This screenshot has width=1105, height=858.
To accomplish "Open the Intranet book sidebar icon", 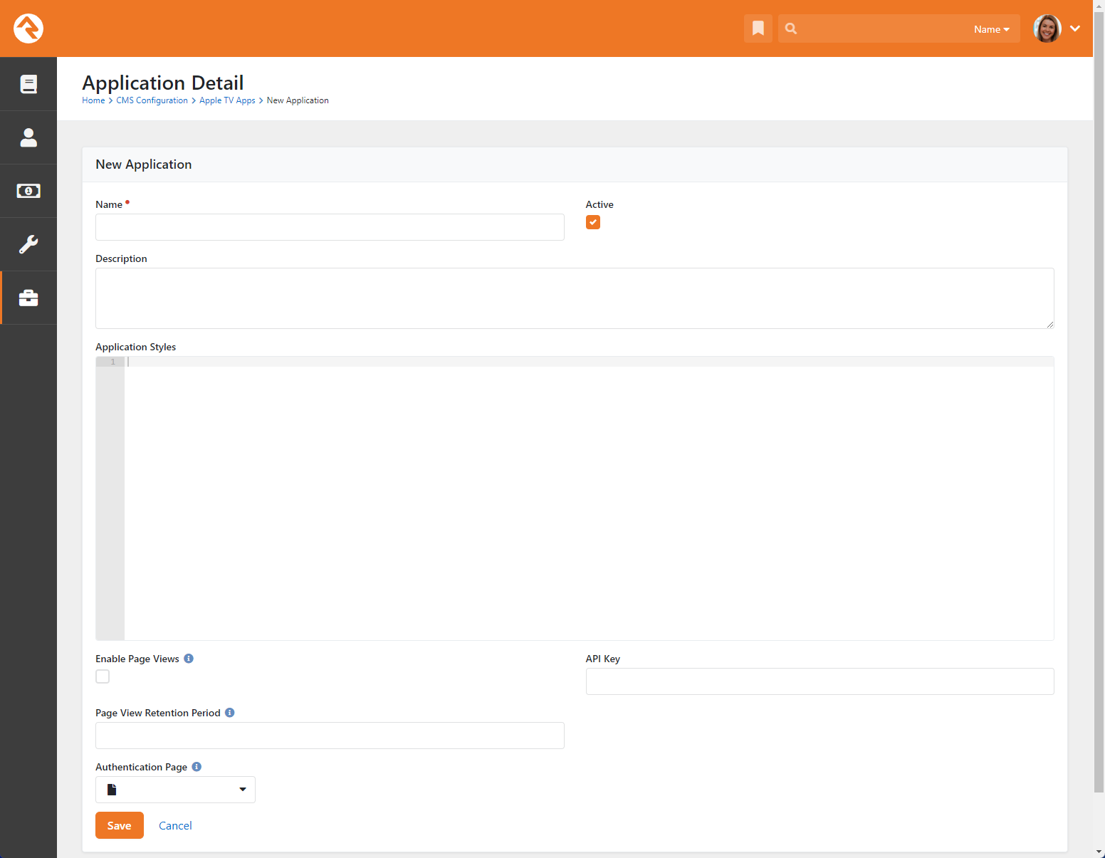I will [28, 84].
